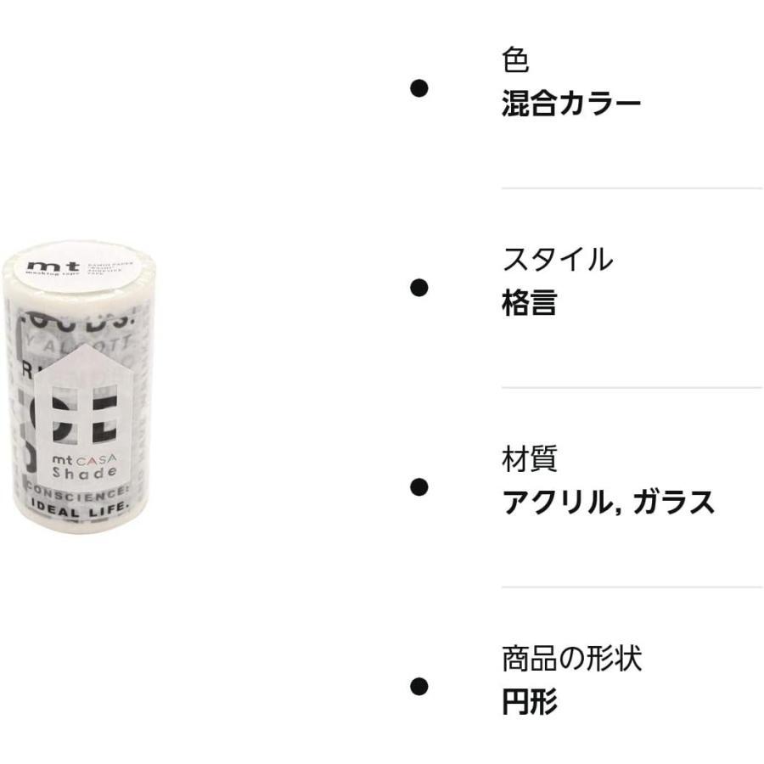Click the bullet beside 色 entry
The image size is (764, 764).
[x=419, y=88]
